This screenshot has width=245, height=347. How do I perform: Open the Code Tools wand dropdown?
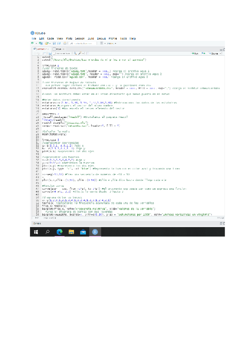[x=81, y=53]
